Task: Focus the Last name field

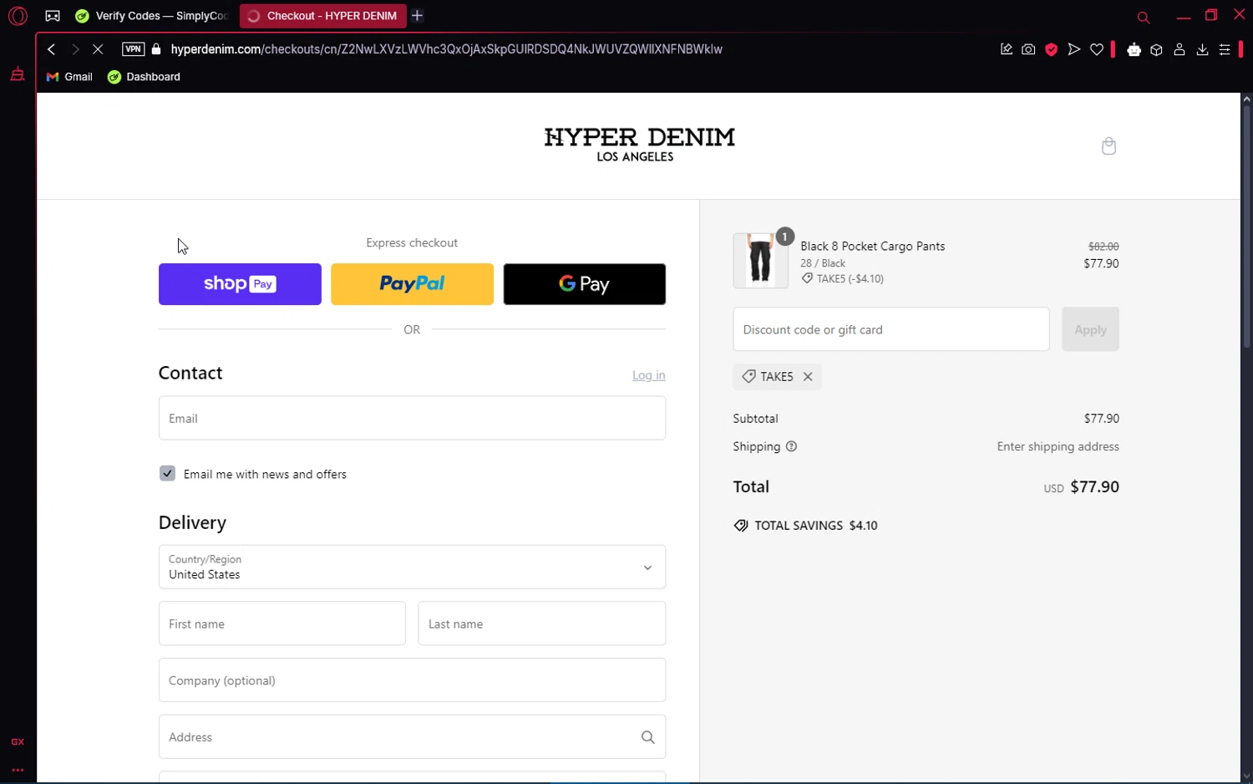Action: 542,624
